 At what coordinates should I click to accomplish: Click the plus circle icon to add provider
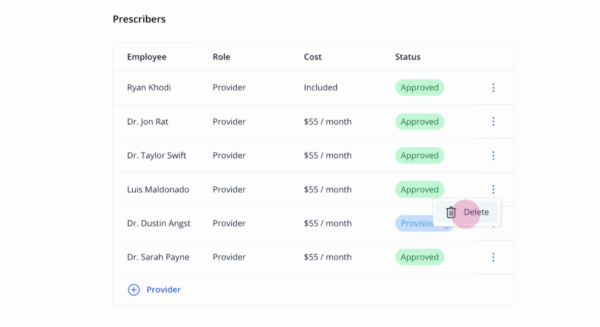click(x=134, y=290)
